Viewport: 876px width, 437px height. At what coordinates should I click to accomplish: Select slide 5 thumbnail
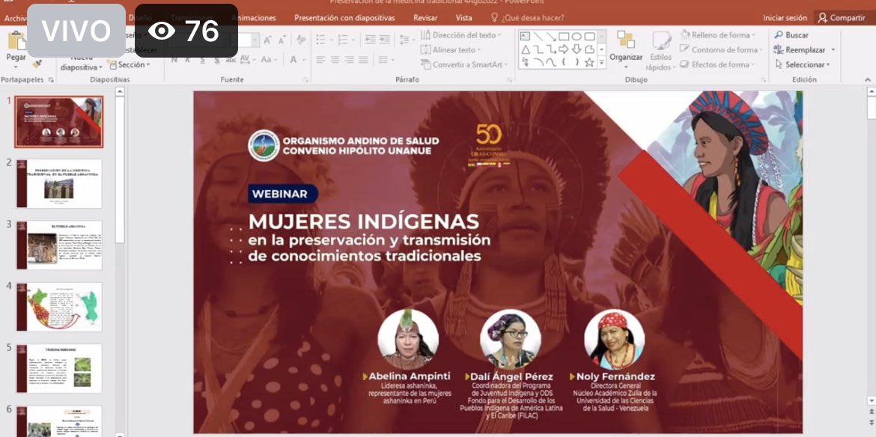pyautogui.click(x=59, y=368)
